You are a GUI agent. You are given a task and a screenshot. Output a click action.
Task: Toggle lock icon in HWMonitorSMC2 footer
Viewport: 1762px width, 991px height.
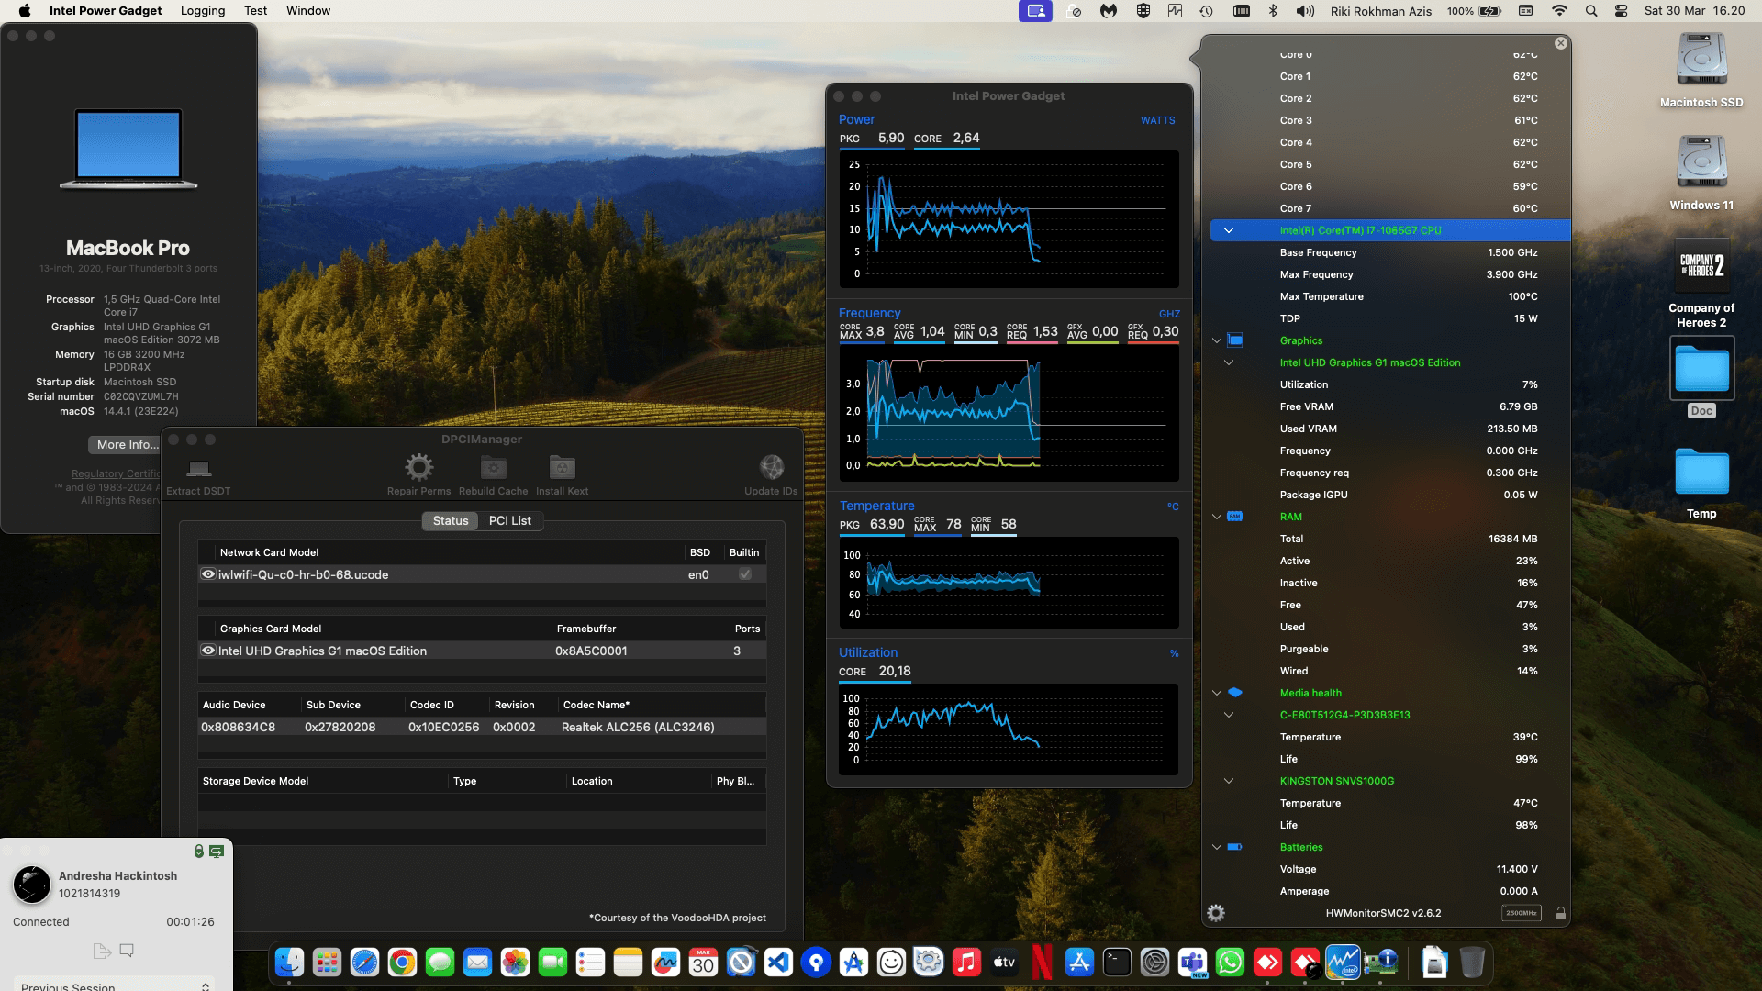coord(1560,913)
